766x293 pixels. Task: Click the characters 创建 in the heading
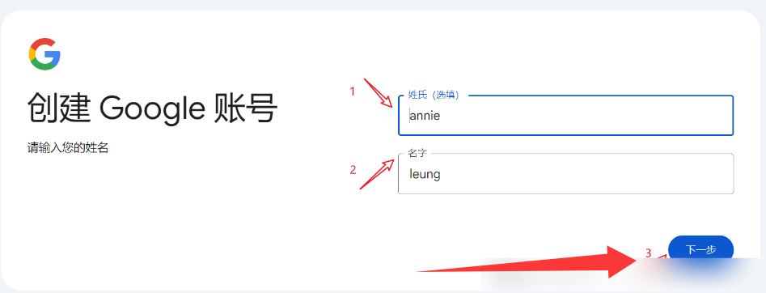tap(58, 108)
